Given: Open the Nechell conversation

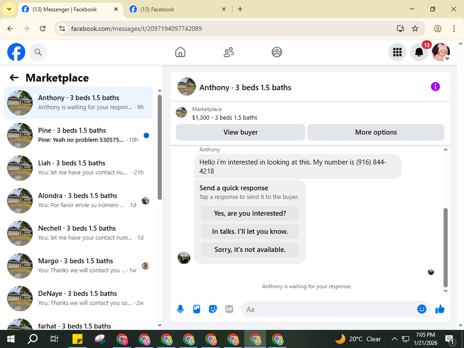Looking at the screenshot, I should (x=78, y=233).
